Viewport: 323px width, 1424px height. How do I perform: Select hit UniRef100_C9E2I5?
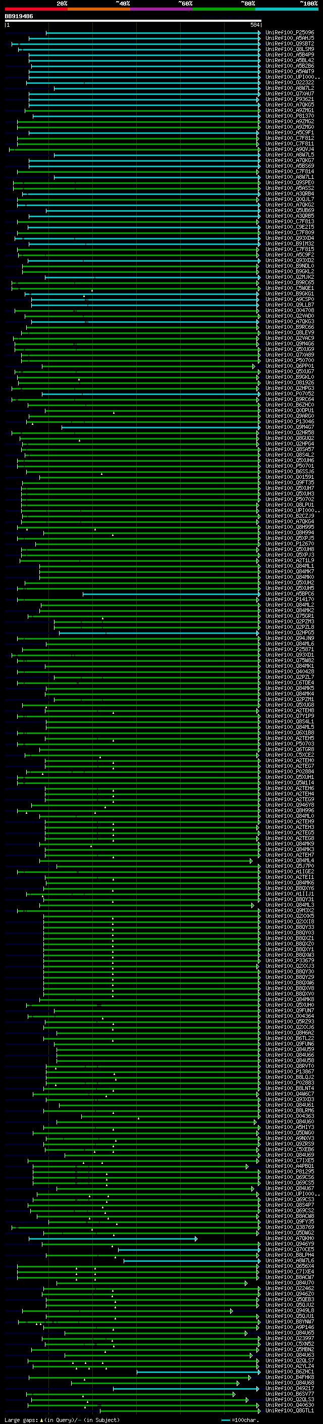[289, 227]
